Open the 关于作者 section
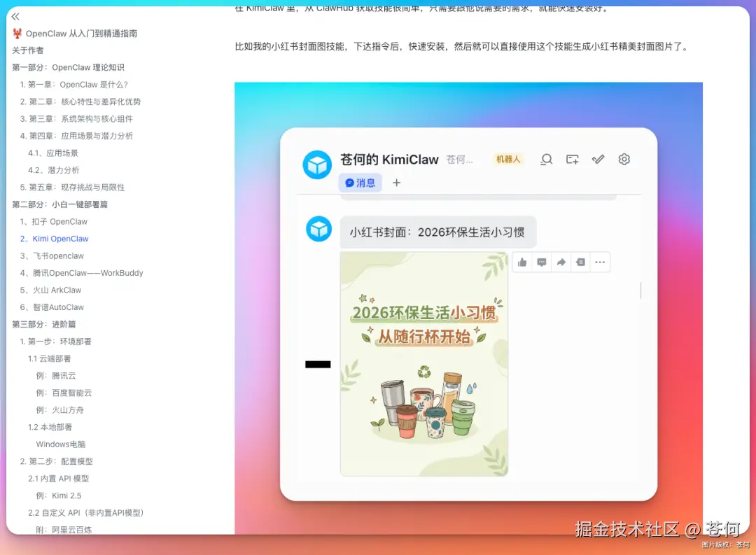The height and width of the screenshot is (555, 756). [27, 50]
